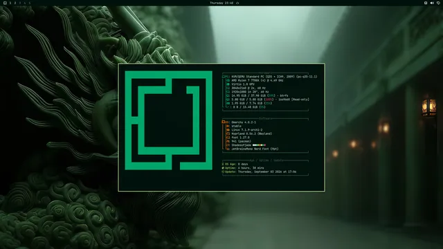Screen dimensions: 443x249
Task: Click the terminal icon beside foot 1.27.0
Action: pyautogui.click(x=228, y=138)
